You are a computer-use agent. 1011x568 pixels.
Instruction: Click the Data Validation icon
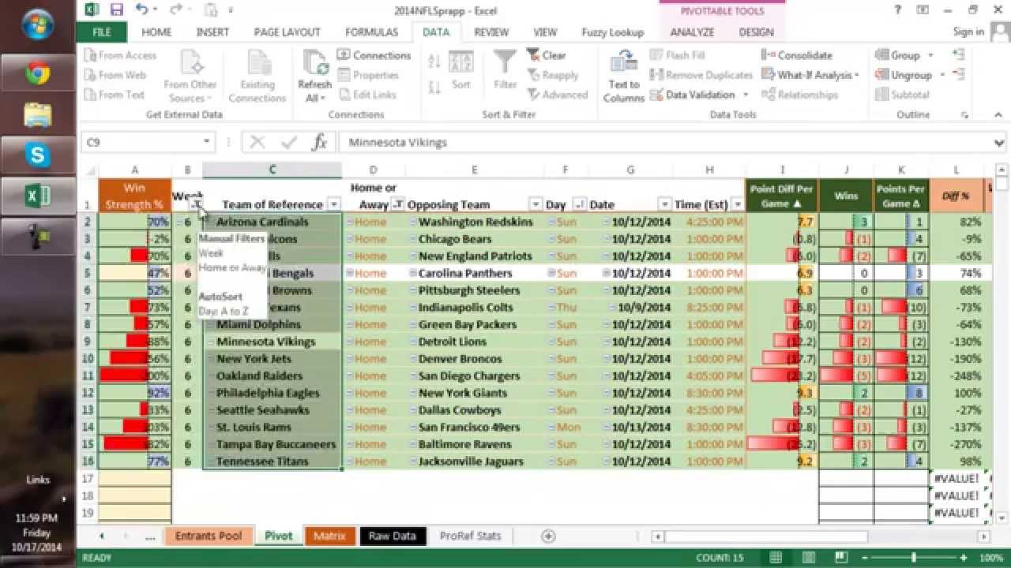coord(656,95)
